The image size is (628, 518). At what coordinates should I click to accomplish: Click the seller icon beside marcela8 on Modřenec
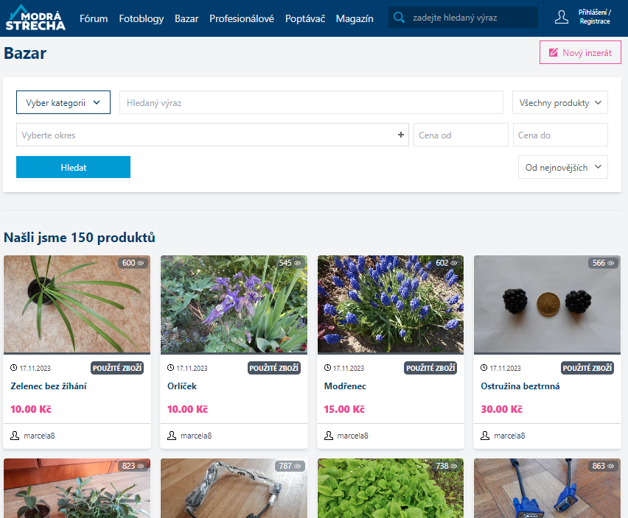point(329,436)
